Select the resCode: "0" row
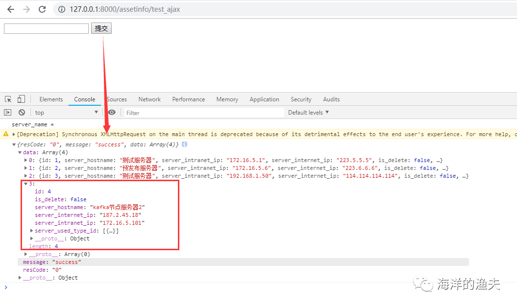Screen dimensions: 517x307 point(42,270)
